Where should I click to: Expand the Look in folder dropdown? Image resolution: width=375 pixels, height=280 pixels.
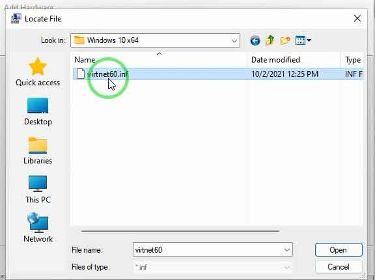click(x=234, y=40)
